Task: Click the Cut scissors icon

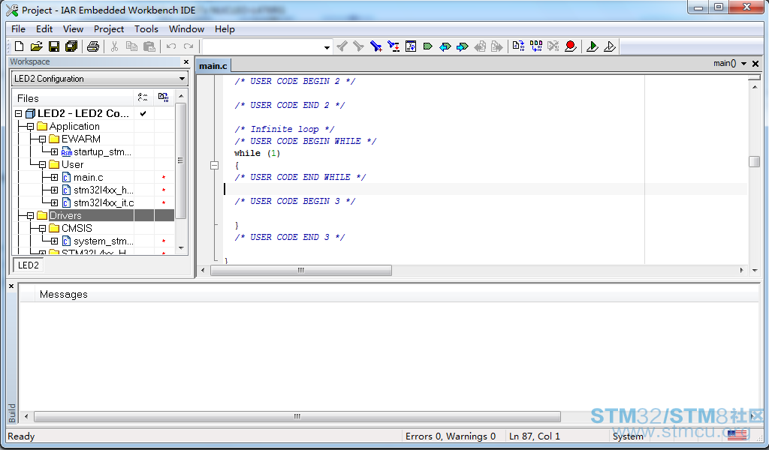Action: 114,46
